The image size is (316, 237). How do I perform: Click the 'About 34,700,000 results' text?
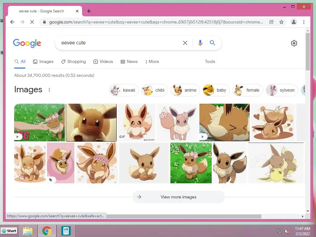tap(54, 75)
